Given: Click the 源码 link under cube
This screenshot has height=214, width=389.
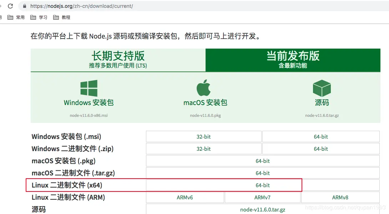Looking at the screenshot, I should tap(322, 103).
